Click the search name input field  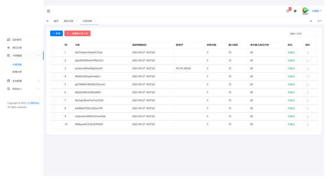301,34
